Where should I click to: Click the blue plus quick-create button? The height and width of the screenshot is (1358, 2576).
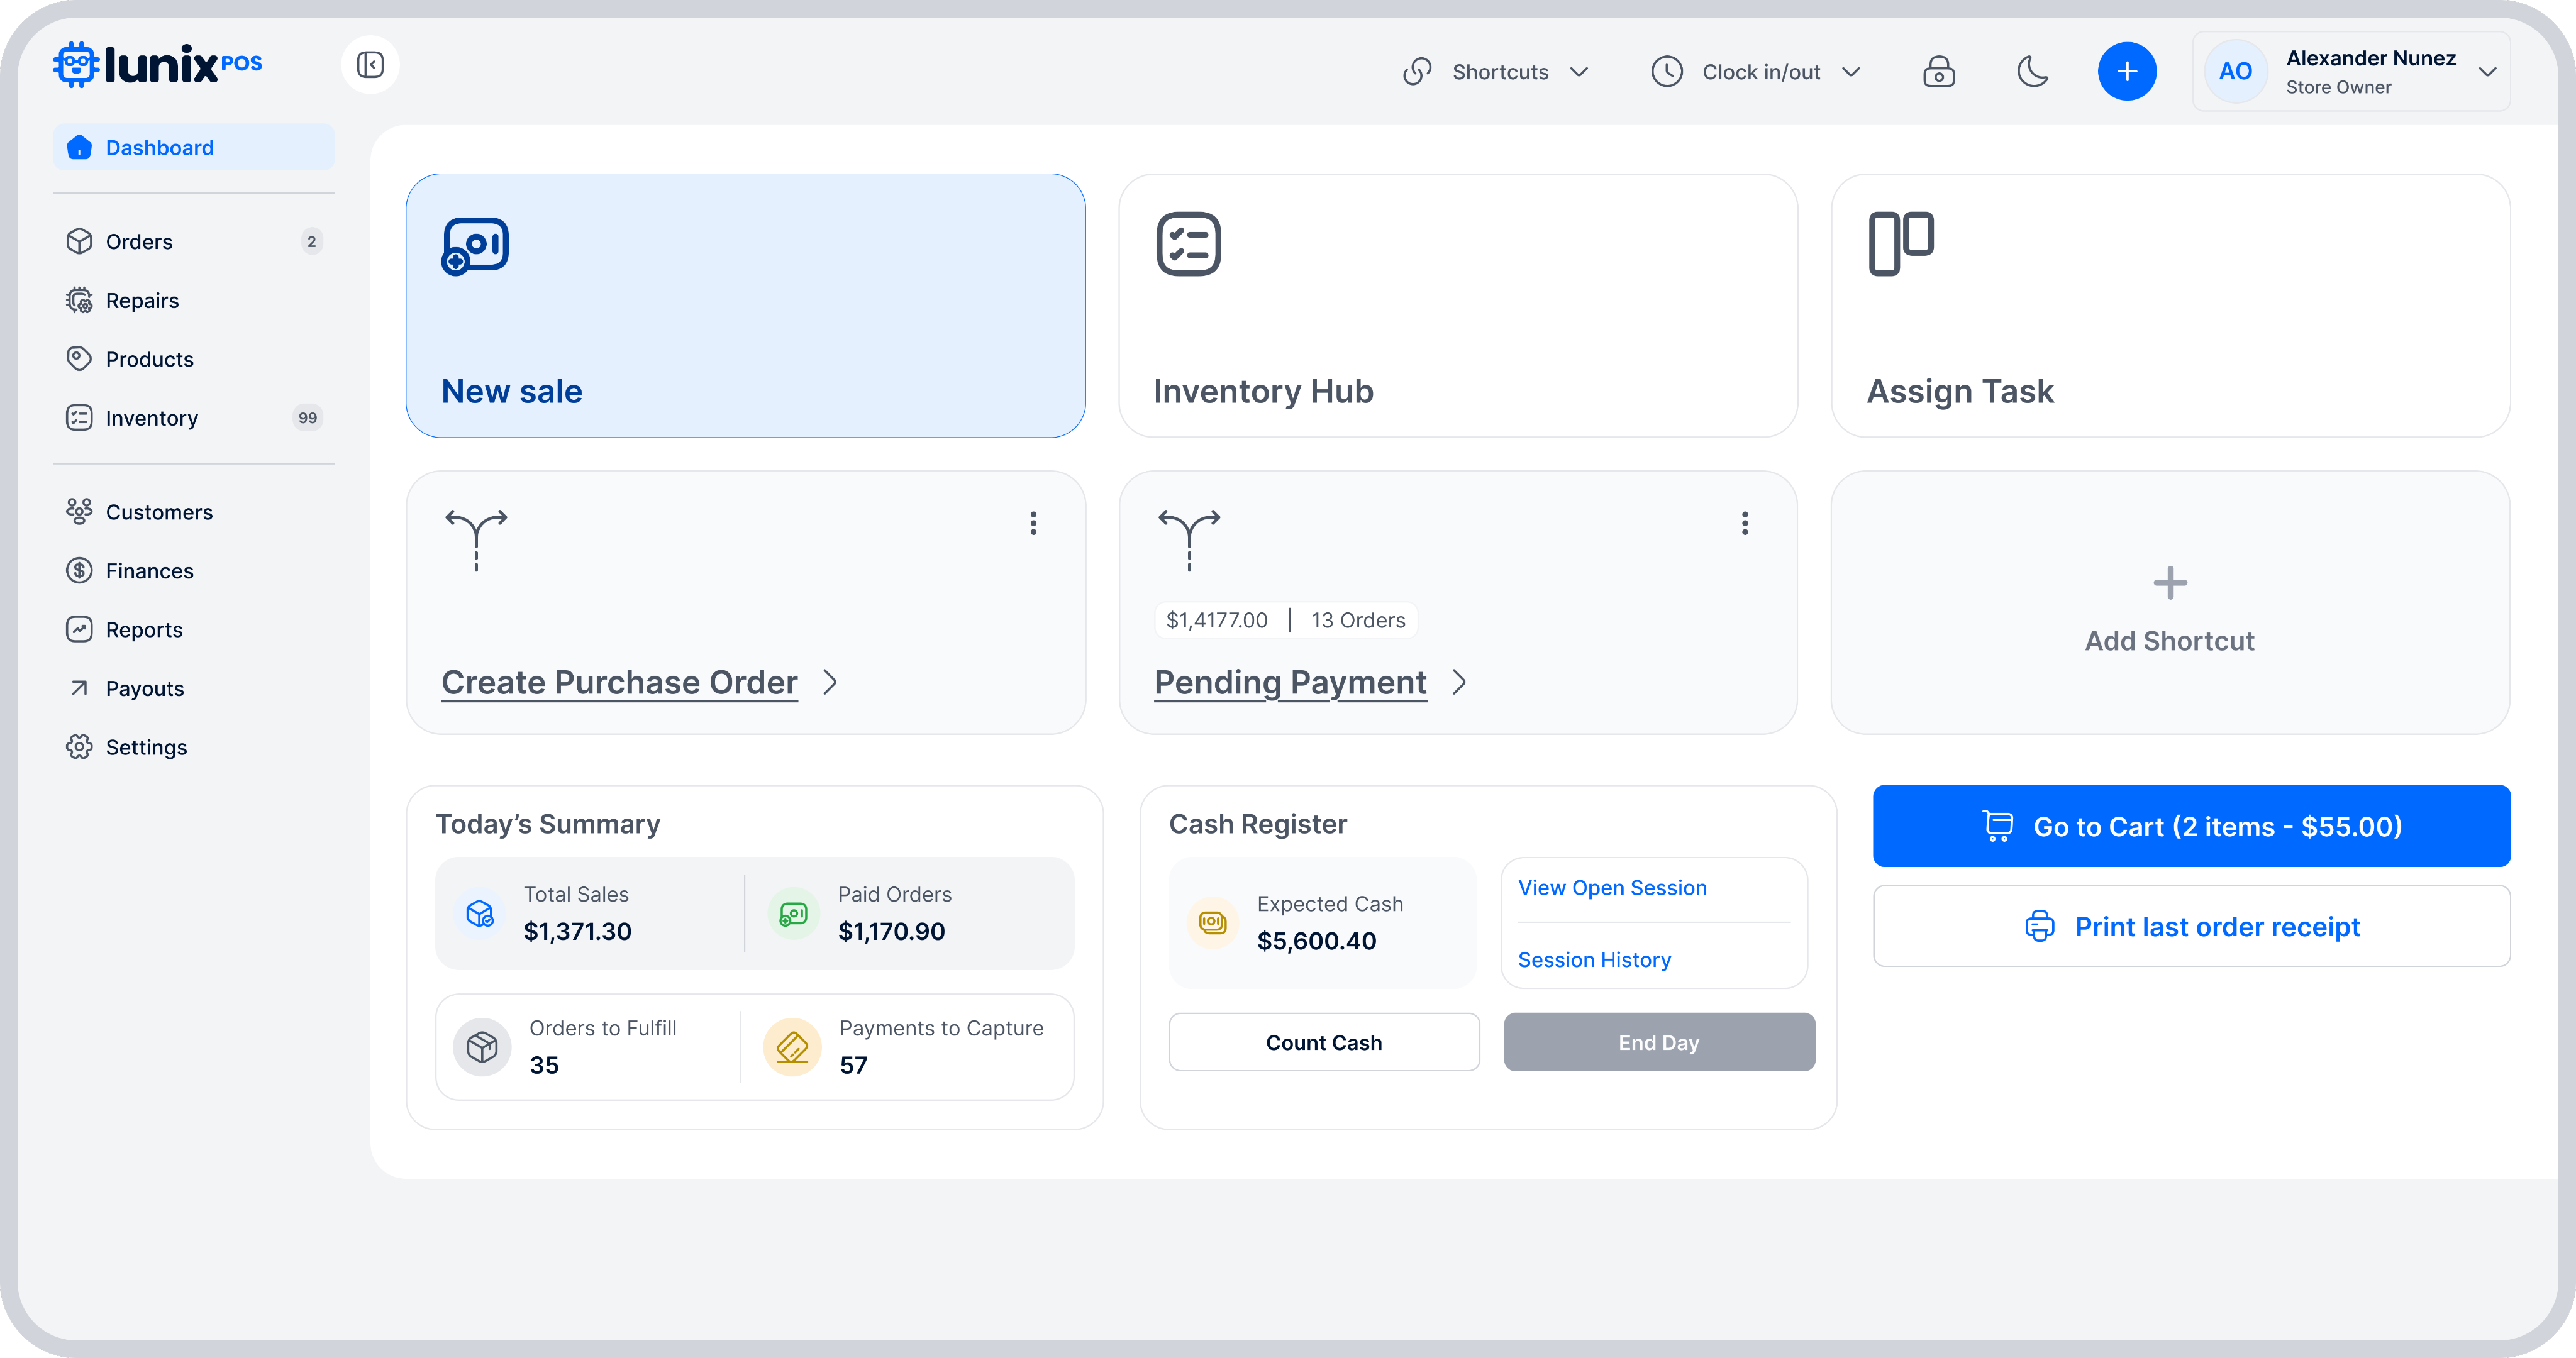[2127, 71]
